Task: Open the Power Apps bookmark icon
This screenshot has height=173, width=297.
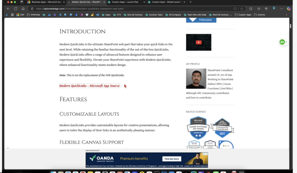Action: 82,15
